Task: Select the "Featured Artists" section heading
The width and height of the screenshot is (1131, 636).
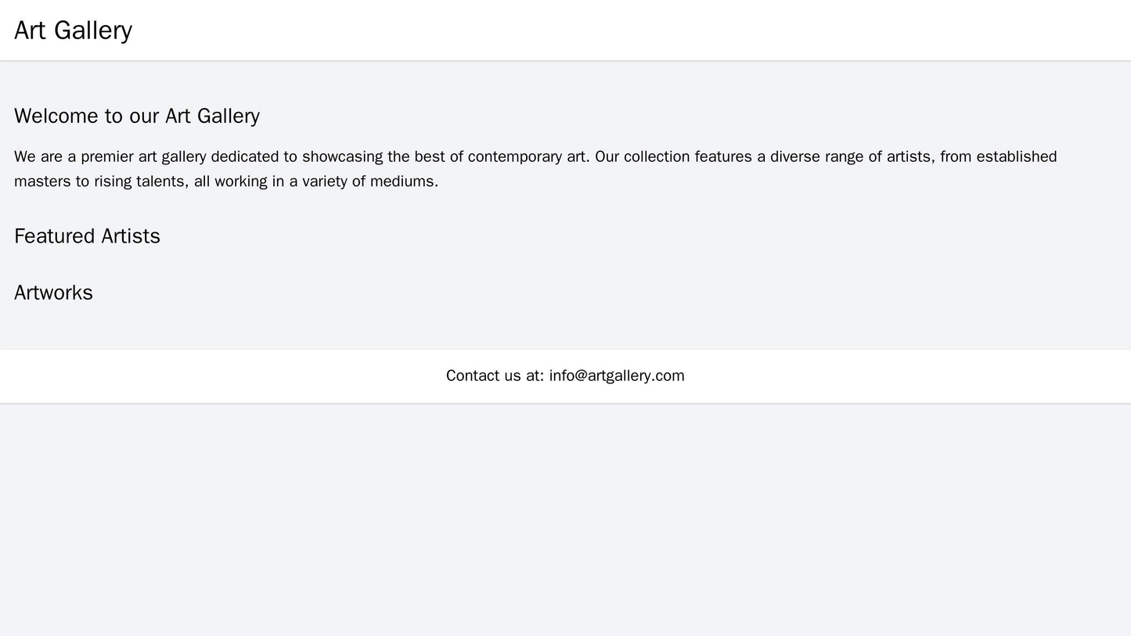Action: [87, 235]
